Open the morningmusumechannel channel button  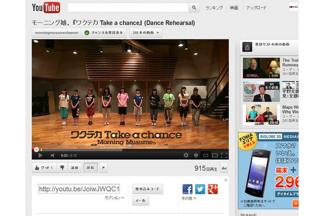pyautogui.click(x=57, y=32)
